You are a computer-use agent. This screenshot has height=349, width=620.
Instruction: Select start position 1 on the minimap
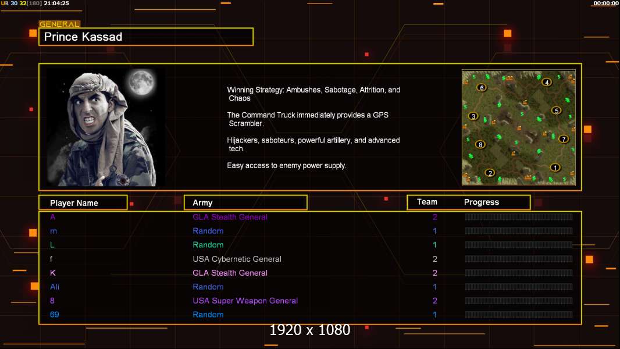555,168
